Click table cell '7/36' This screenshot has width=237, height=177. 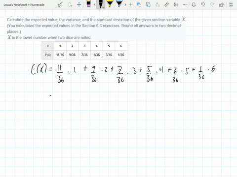click(x=84, y=55)
